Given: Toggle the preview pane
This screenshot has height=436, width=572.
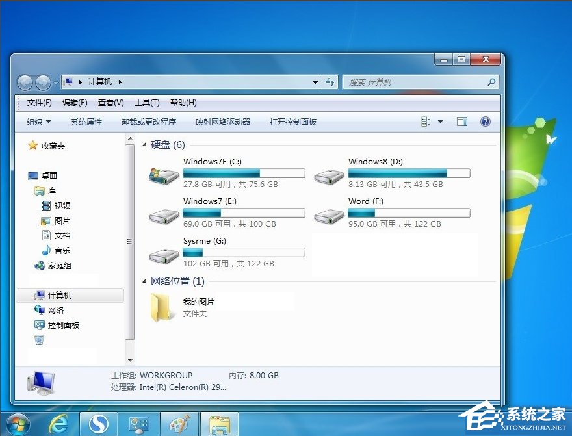Looking at the screenshot, I should (x=463, y=122).
